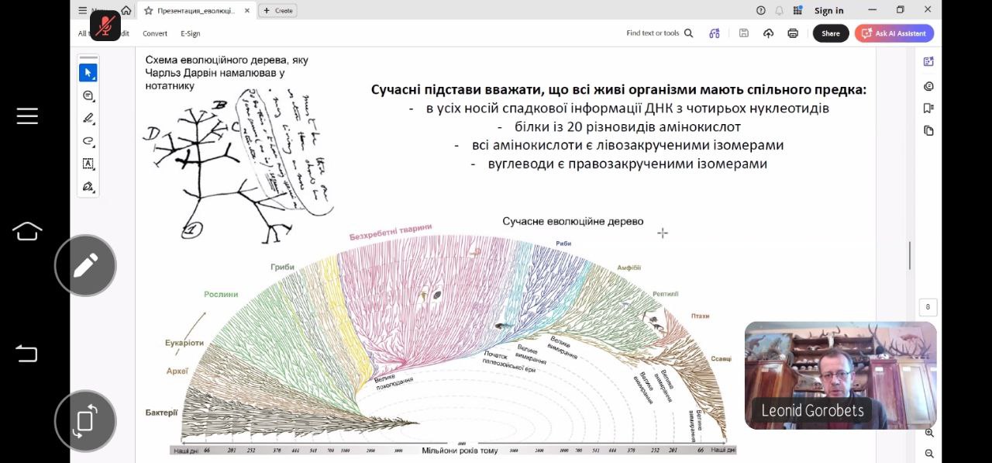Click the upload to cloud icon
Image resolution: width=992 pixels, height=463 pixels.
click(x=768, y=33)
